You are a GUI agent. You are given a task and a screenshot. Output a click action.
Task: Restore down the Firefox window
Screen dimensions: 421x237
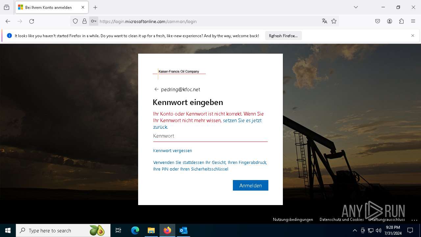[x=398, y=7]
